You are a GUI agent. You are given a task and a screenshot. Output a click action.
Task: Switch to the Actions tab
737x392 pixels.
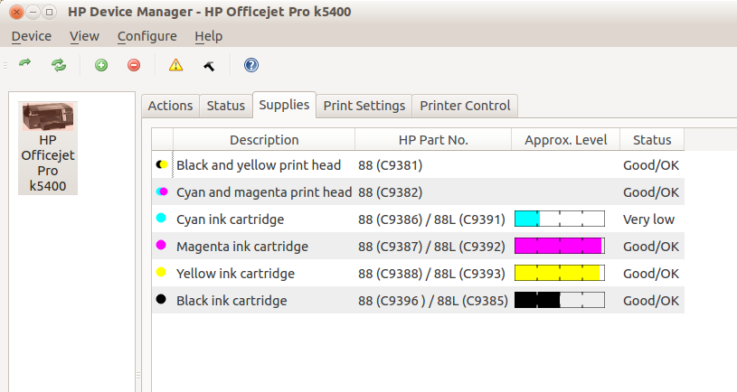point(170,106)
